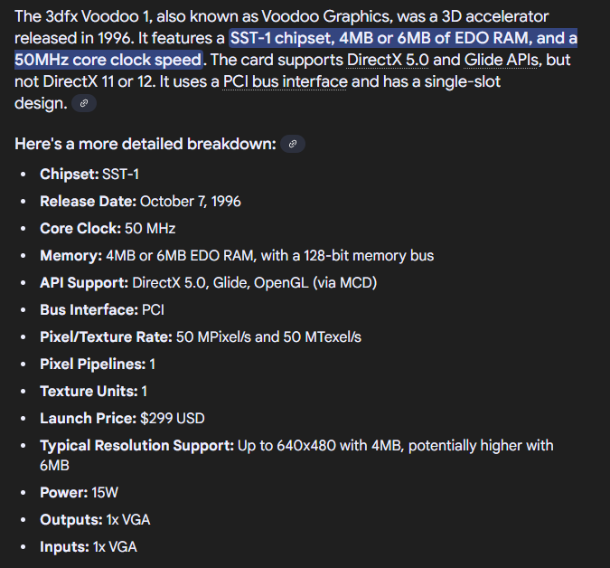Click the Memory 128-bit memory bus line
This screenshot has height=568, width=610.
click(237, 256)
